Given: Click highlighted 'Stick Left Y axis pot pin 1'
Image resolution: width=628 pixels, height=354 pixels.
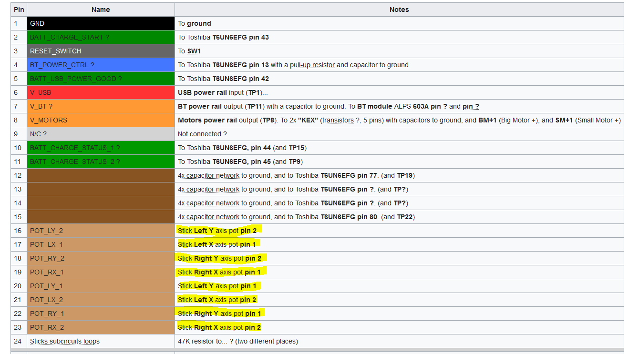Looking at the screenshot, I should pyautogui.click(x=217, y=286).
